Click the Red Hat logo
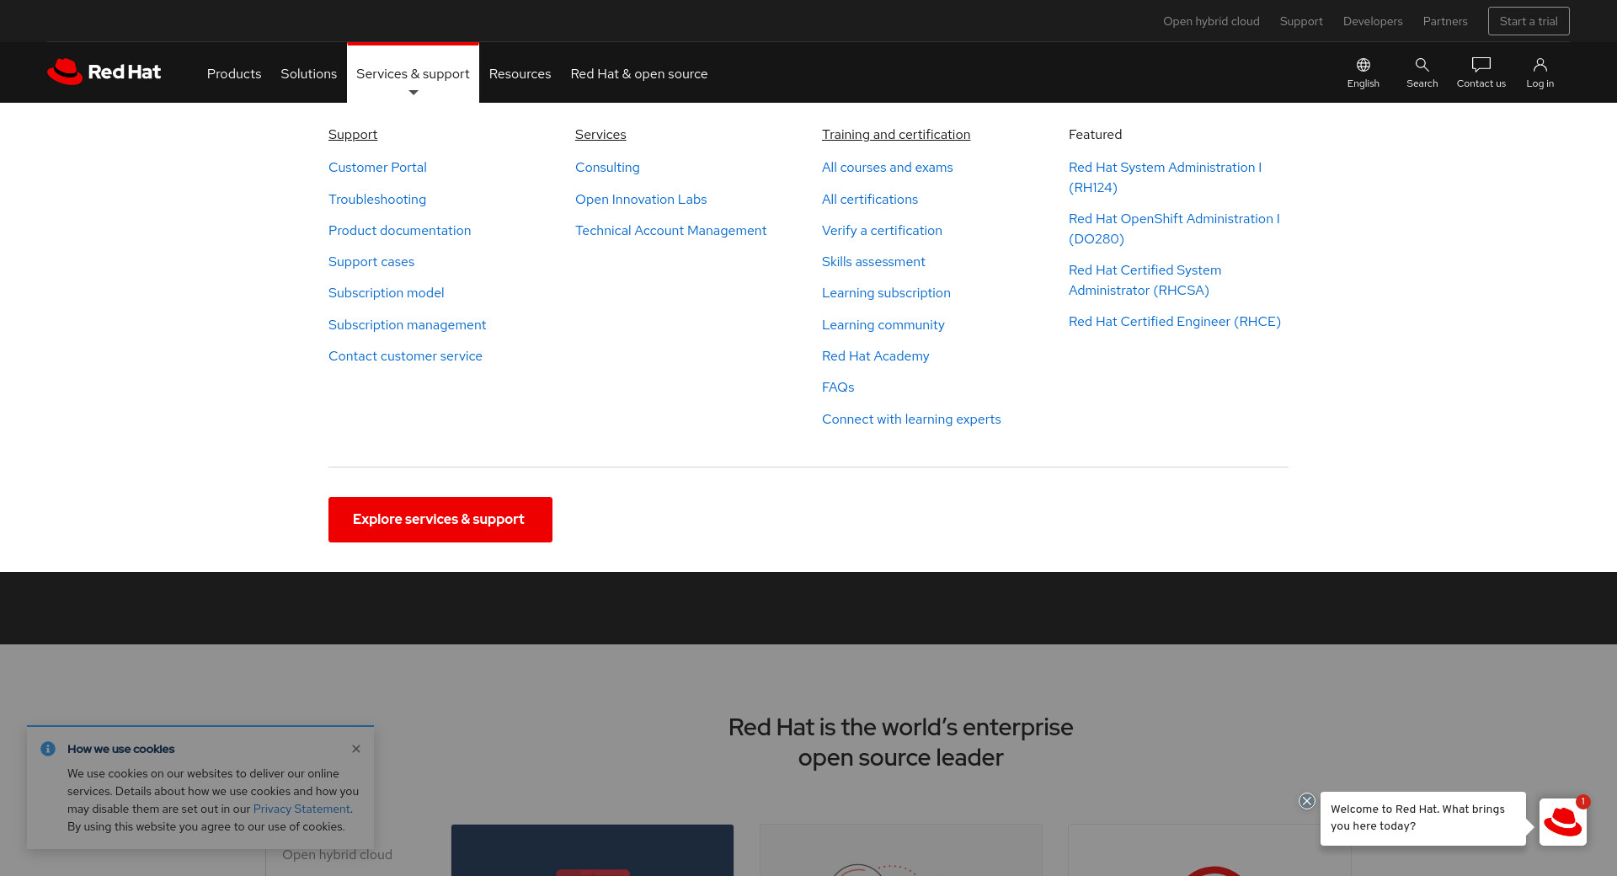 pyautogui.click(x=104, y=72)
